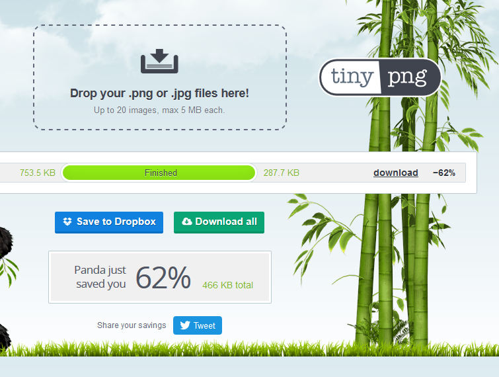Click the tinypng logo badge
The height and width of the screenshot is (377, 499).
pyautogui.click(x=380, y=77)
